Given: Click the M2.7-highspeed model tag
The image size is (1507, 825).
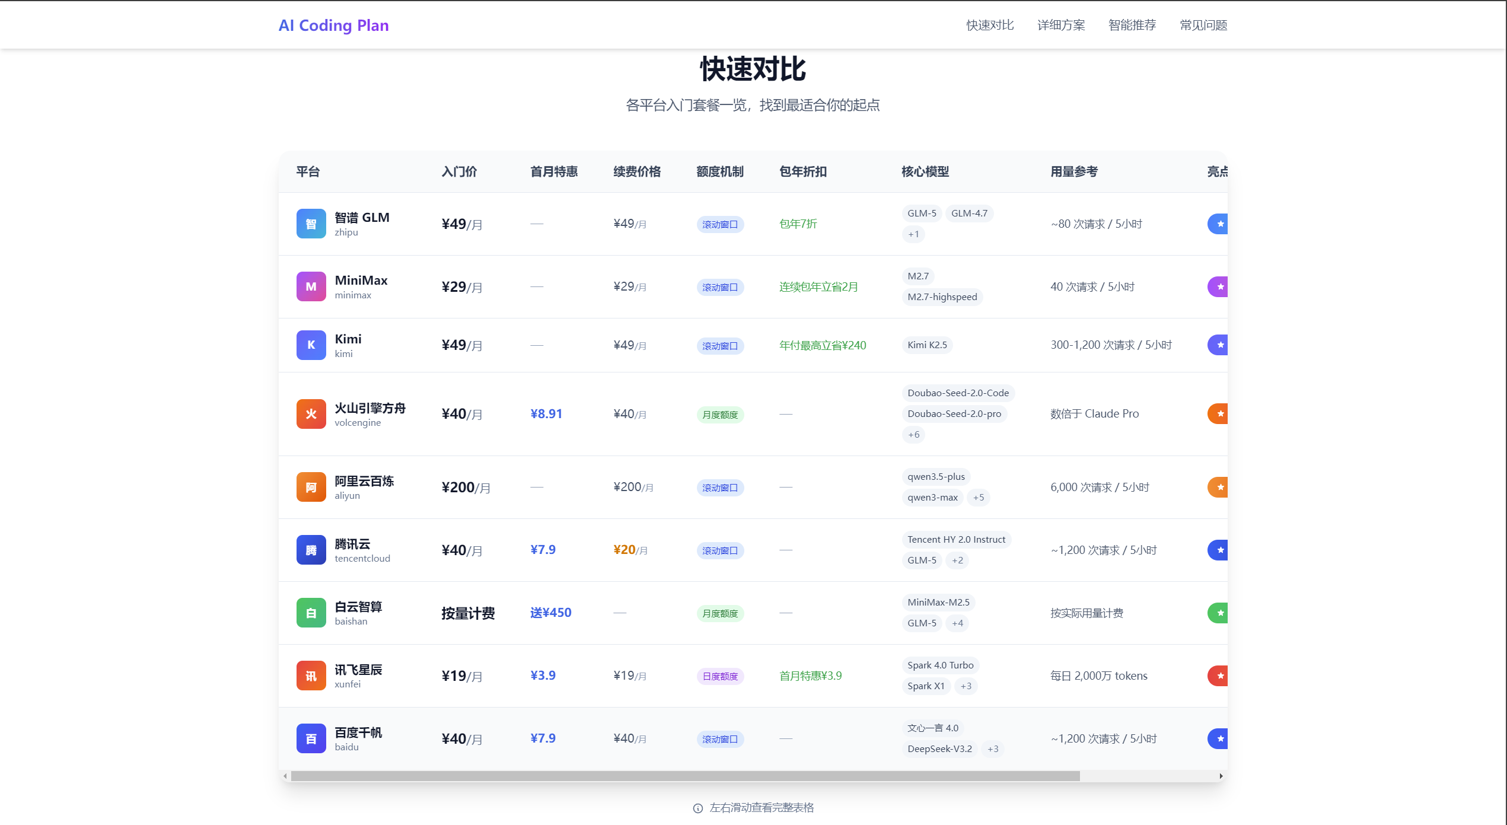Looking at the screenshot, I should [942, 297].
